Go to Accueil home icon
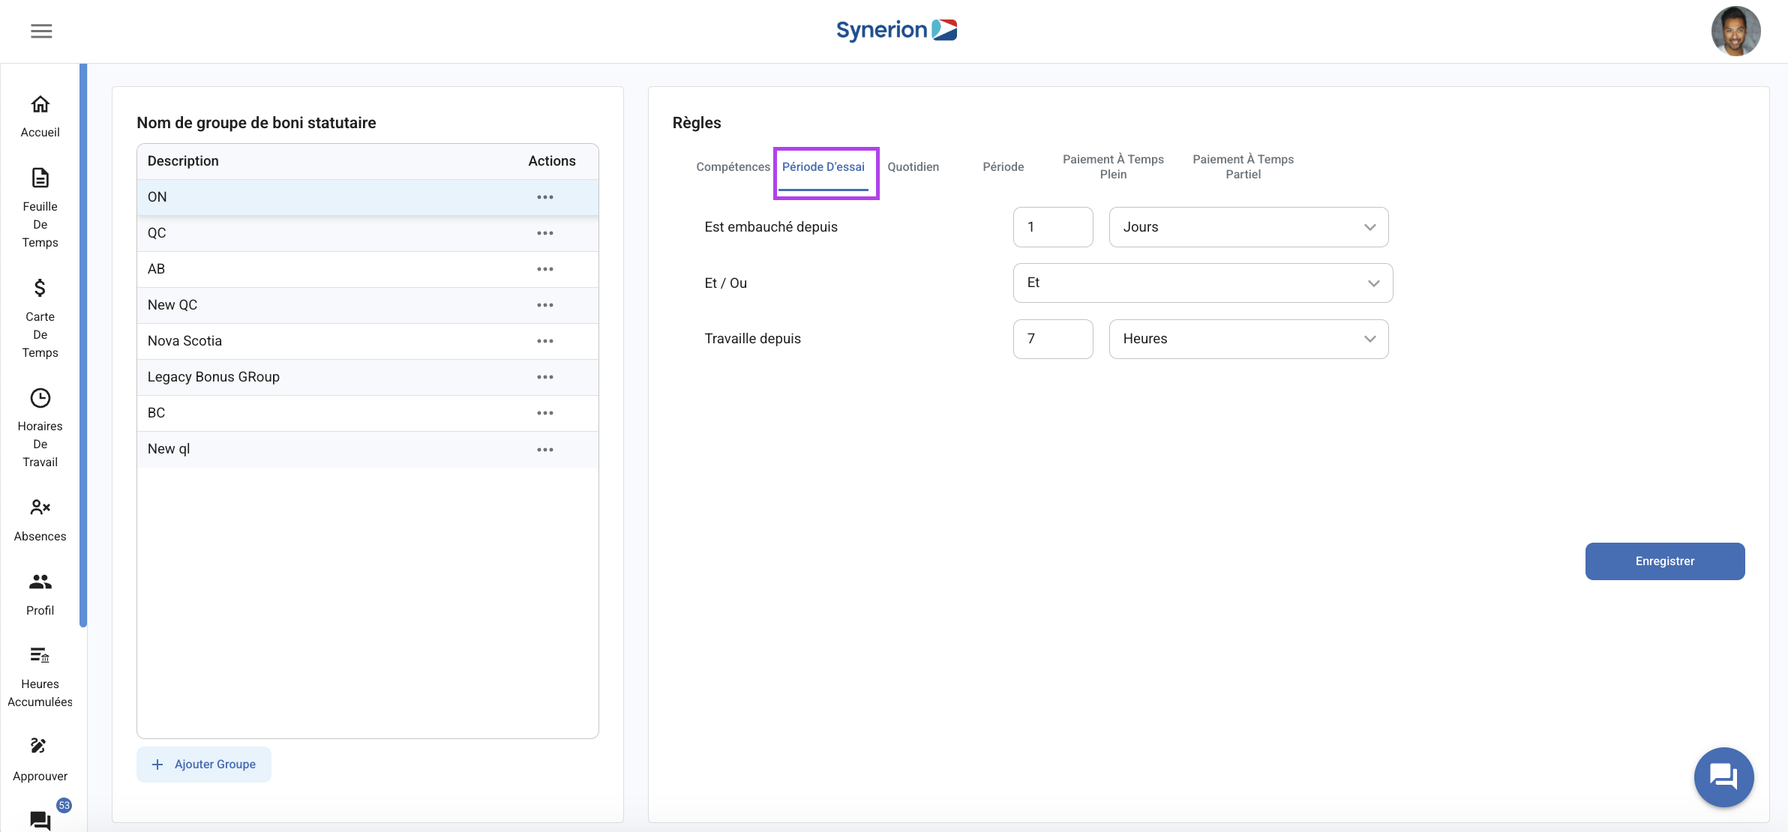Image resolution: width=1788 pixels, height=832 pixels. pyautogui.click(x=40, y=104)
